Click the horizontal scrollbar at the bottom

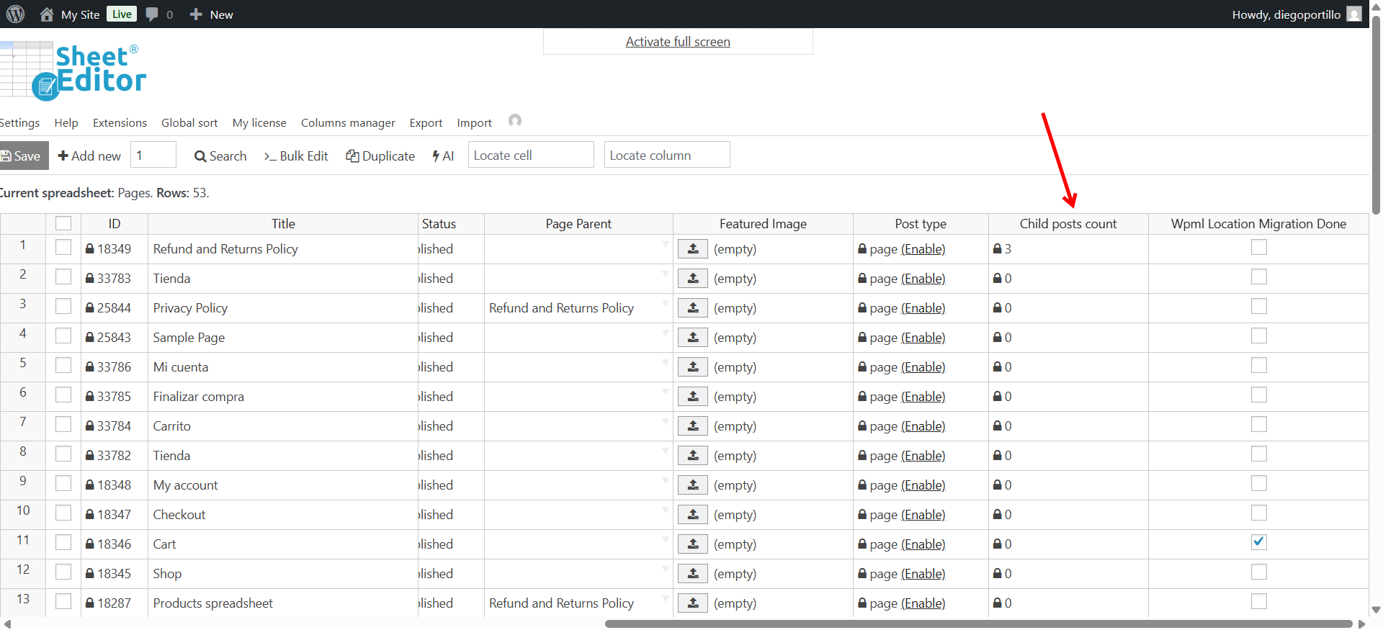[978, 624]
